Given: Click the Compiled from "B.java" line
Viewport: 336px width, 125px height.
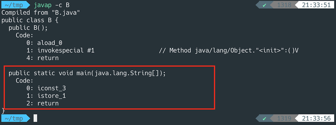Looking at the screenshot, I should click(x=40, y=13).
